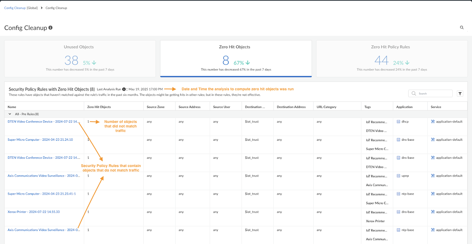Sort by Zero Hit Objects column header
The image size is (472, 244).
point(99,107)
